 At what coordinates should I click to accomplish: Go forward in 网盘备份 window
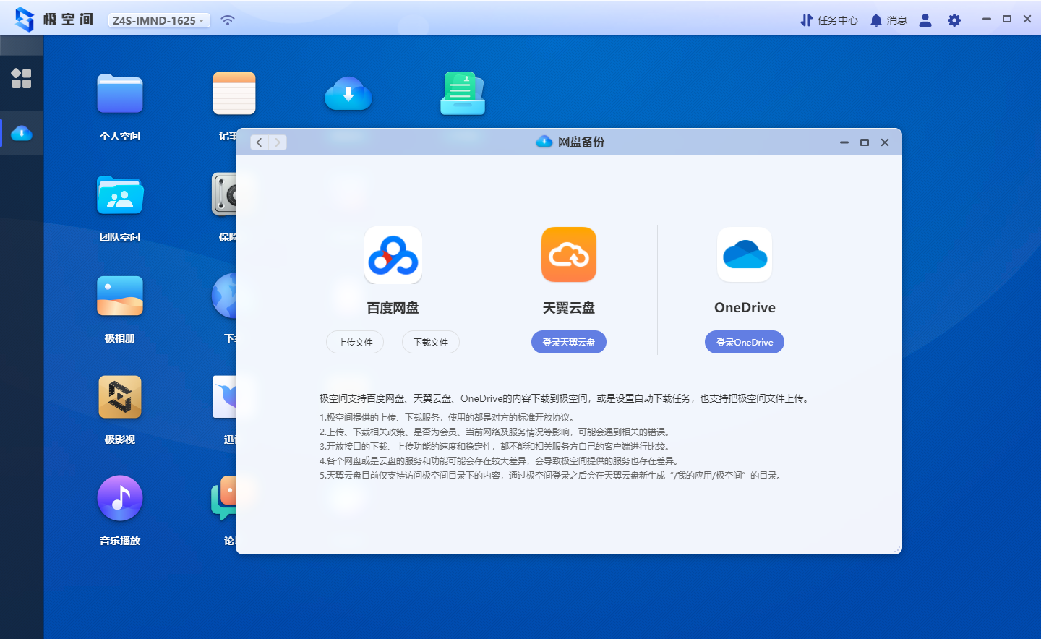tap(278, 142)
